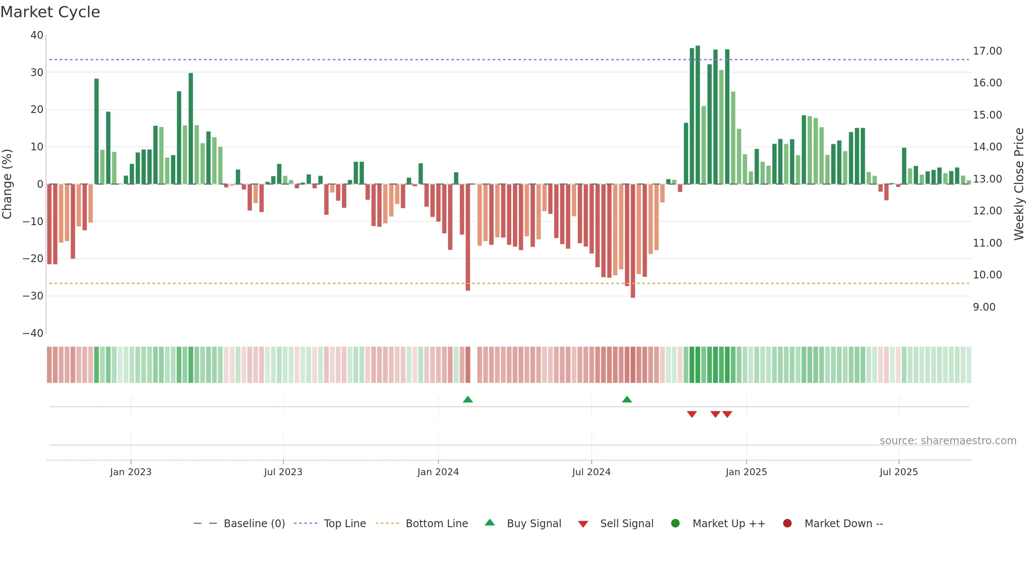
Task: Select the first sell signal marker of the three
Action: click(692, 414)
